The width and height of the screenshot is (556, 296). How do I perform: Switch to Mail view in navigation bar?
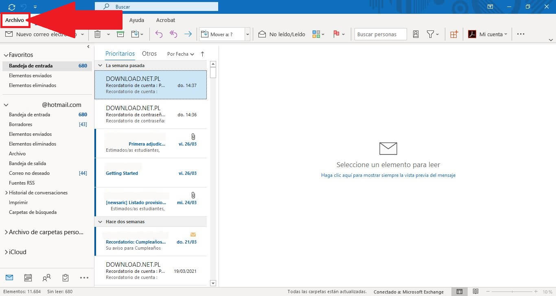pos(9,278)
